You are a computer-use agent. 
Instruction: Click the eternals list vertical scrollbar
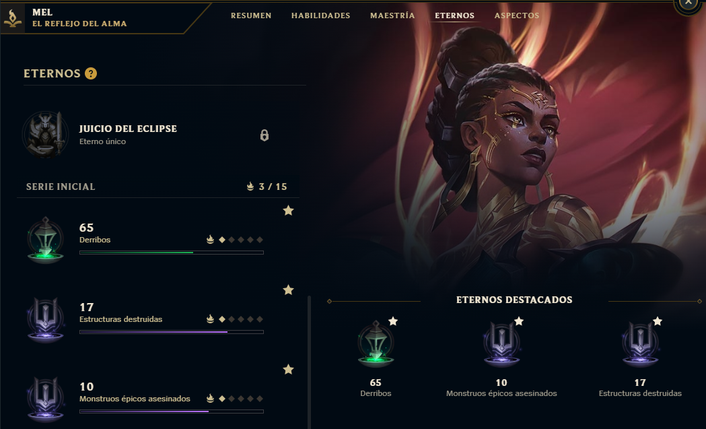tap(310, 362)
